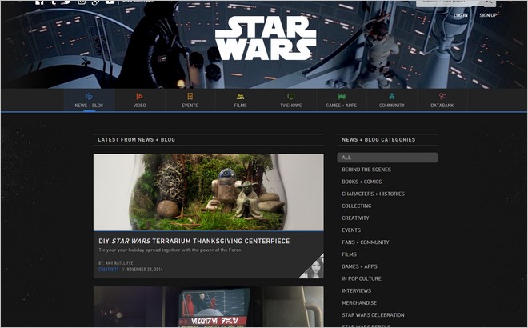Click the author avatar on terrarium article

312,266
